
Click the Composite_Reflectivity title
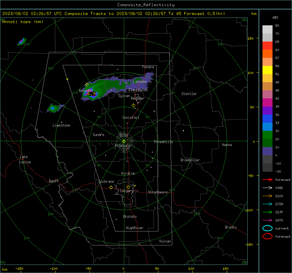pos(146,5)
